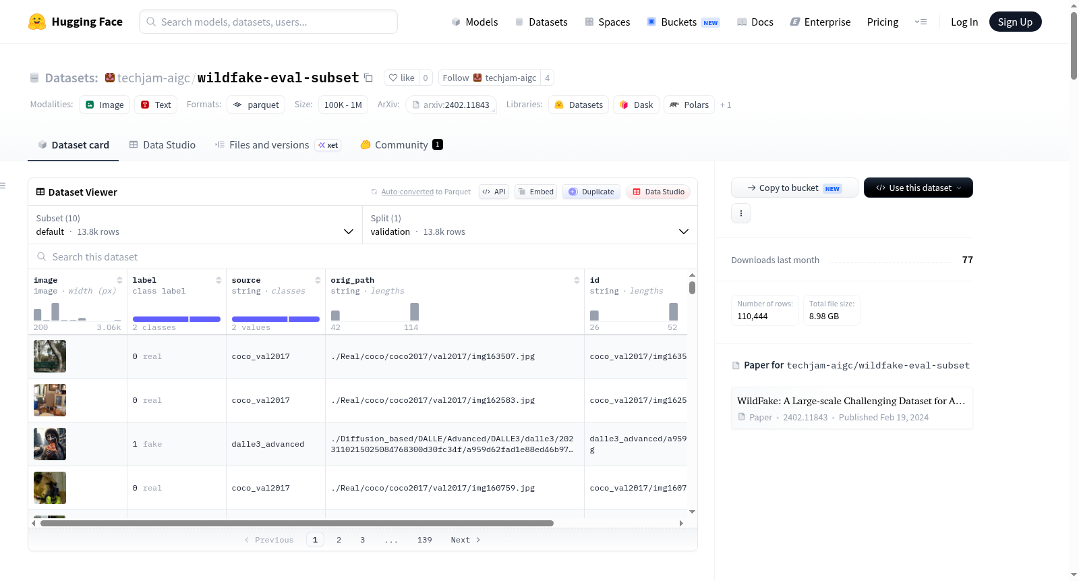Screen dimensions: 1079x581
Task: Select the 100K - 1M size tag
Action: (343, 105)
